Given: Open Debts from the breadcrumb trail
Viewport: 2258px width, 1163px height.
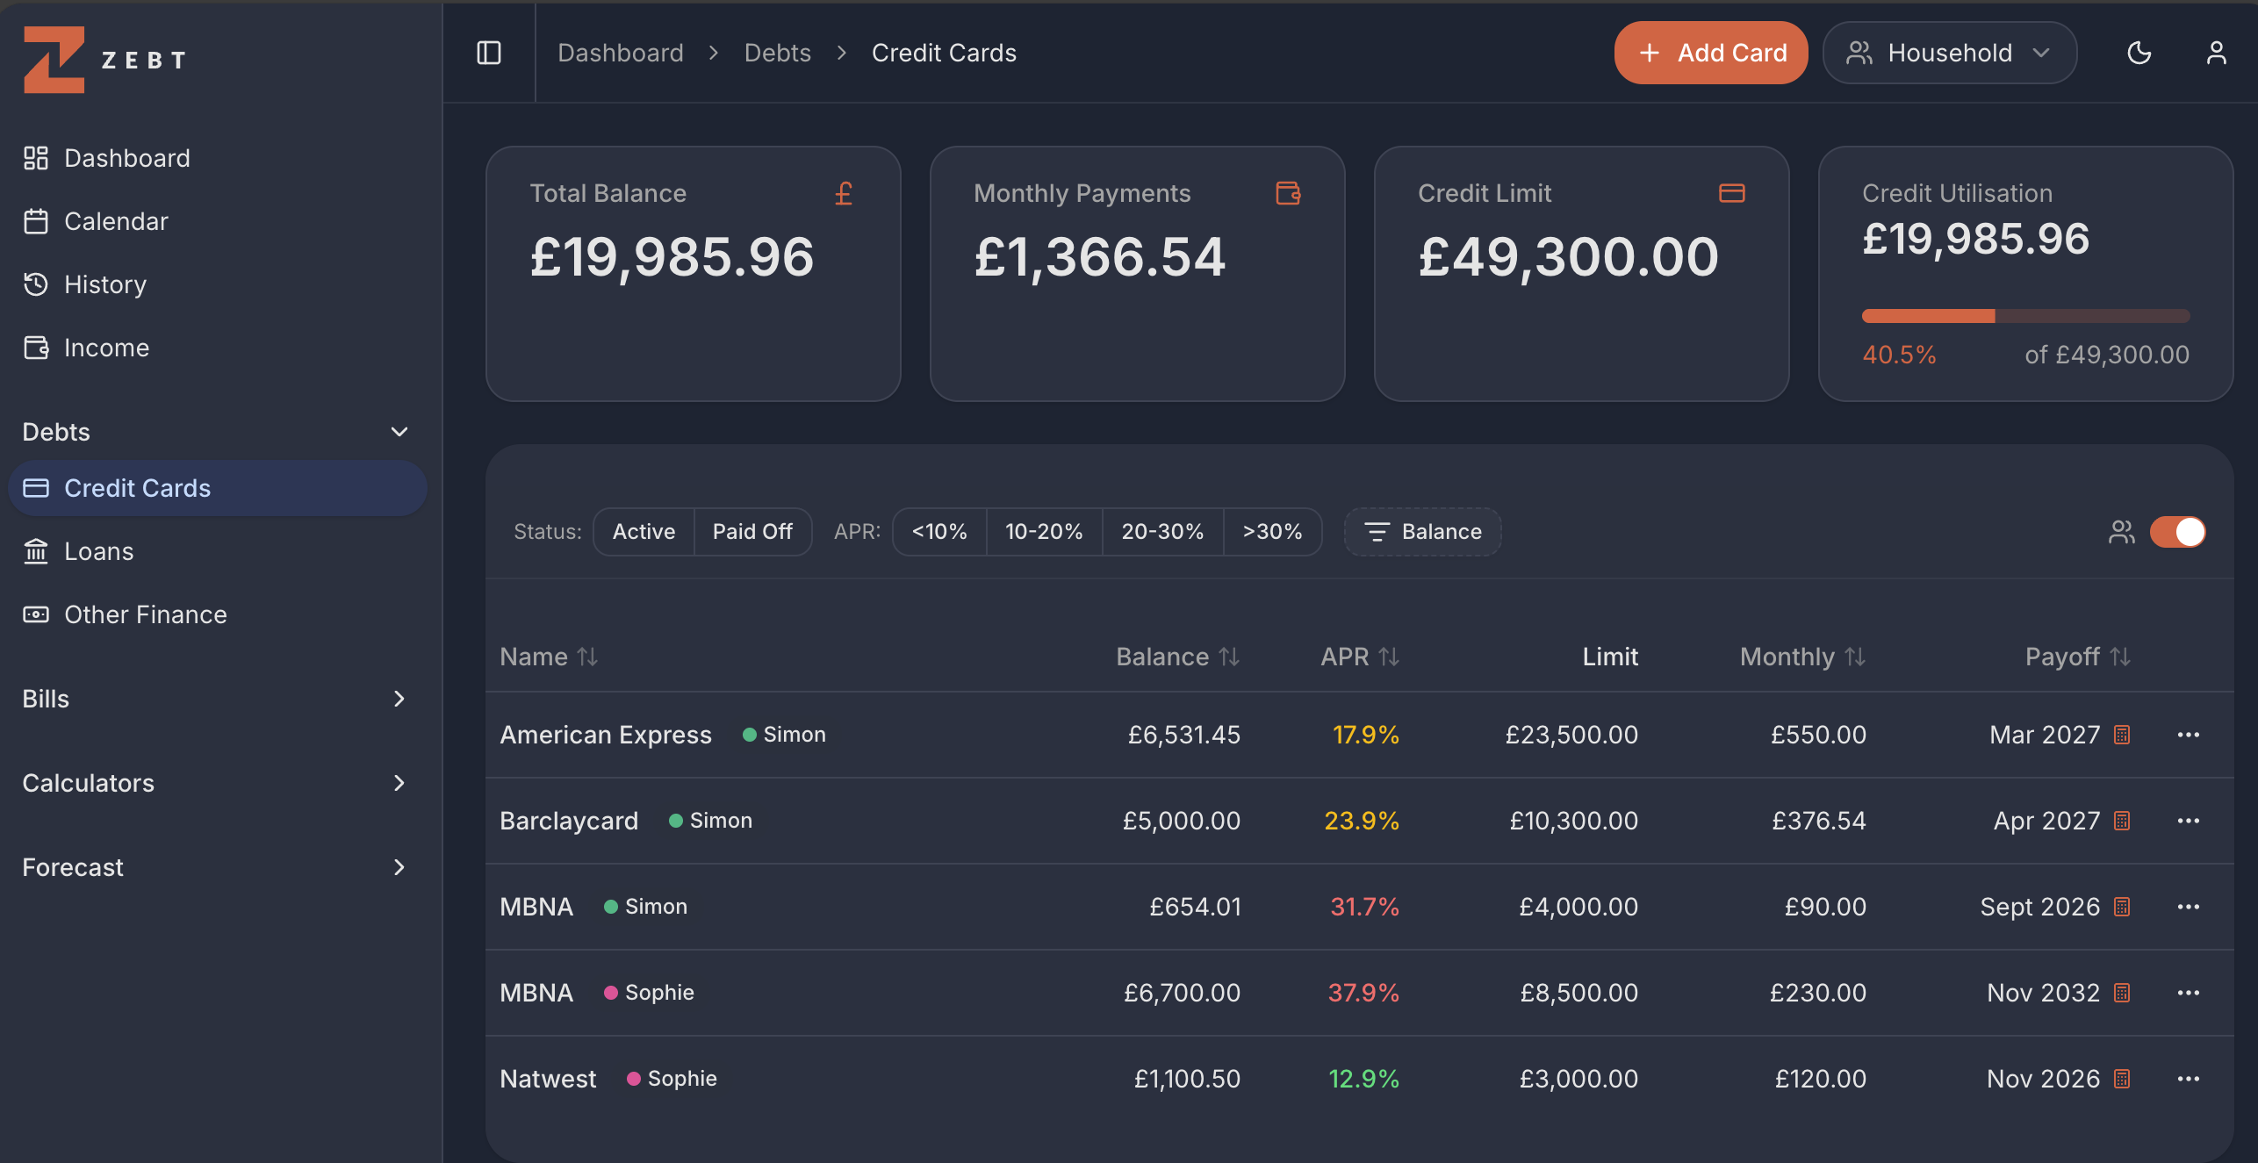Looking at the screenshot, I should 777,53.
